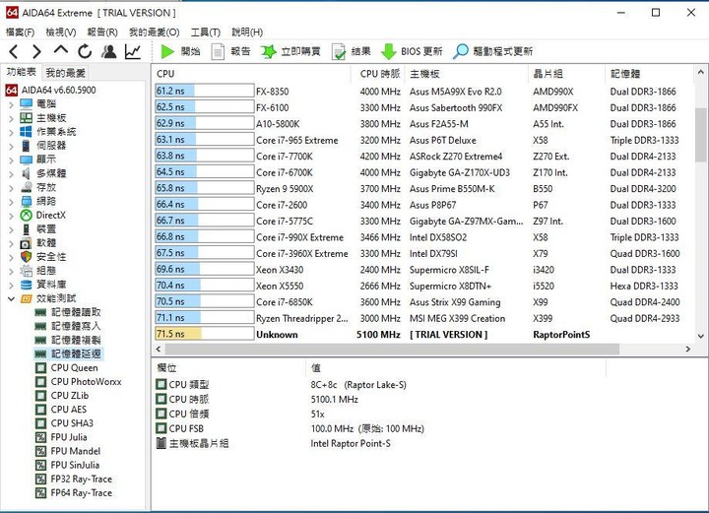Switch to the 我的最愛 tab

65,73
